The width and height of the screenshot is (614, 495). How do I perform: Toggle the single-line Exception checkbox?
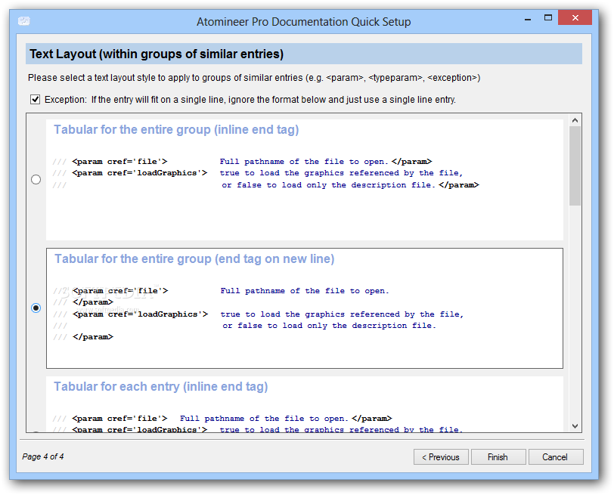click(36, 100)
